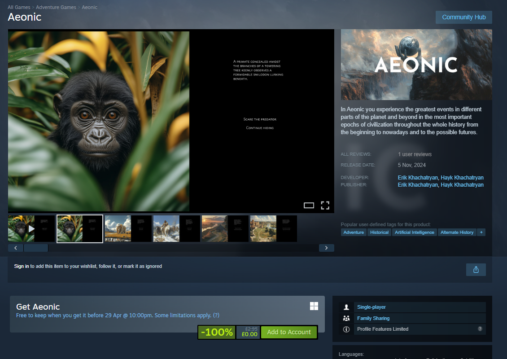Click the Single-player person icon

click(346, 307)
